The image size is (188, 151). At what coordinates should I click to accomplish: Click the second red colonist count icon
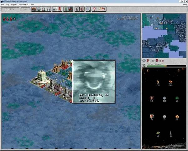(157, 60)
